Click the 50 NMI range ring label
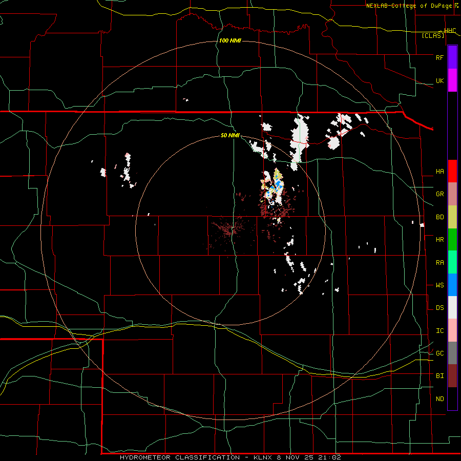This screenshot has width=461, height=461. pyautogui.click(x=230, y=135)
